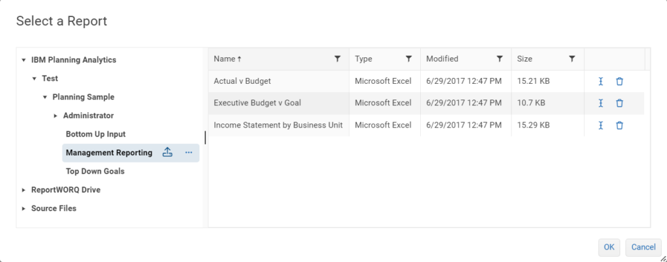
Task: Open the Name column filter
Action: pyautogui.click(x=337, y=59)
